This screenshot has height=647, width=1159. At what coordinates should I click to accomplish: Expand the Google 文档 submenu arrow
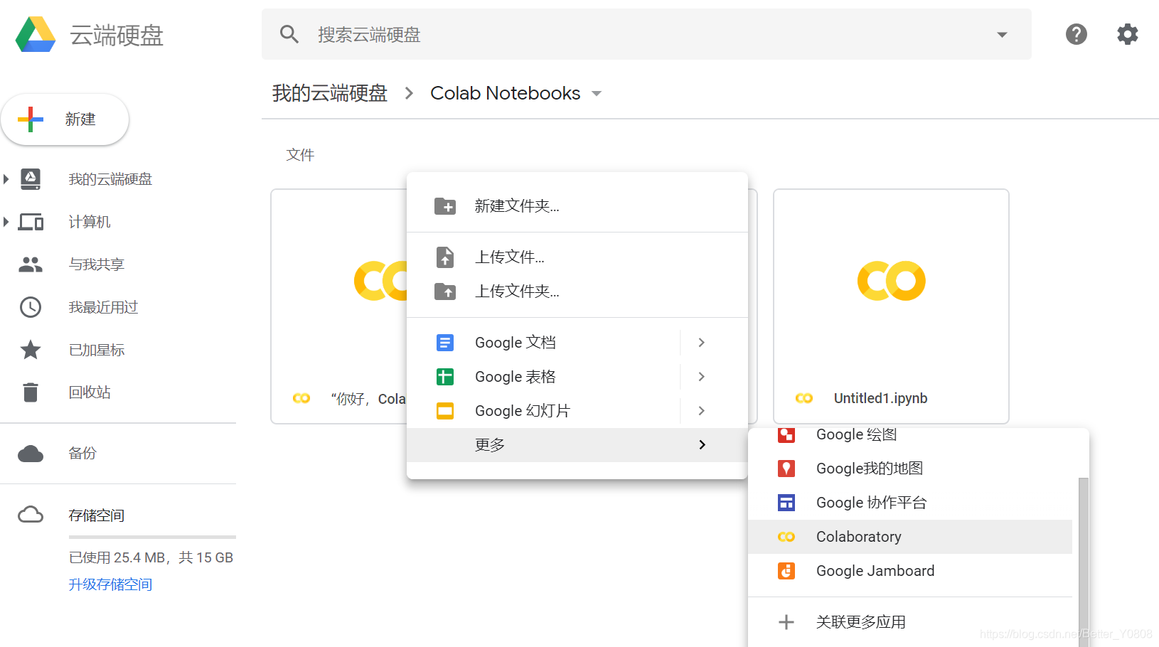tap(702, 343)
